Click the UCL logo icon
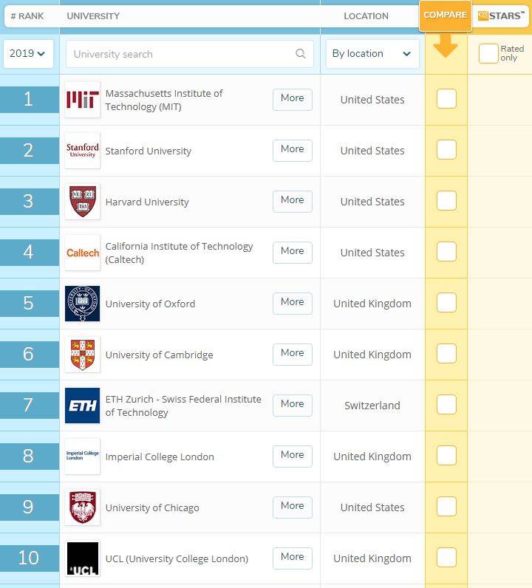The width and height of the screenshot is (532, 588). coord(82,558)
